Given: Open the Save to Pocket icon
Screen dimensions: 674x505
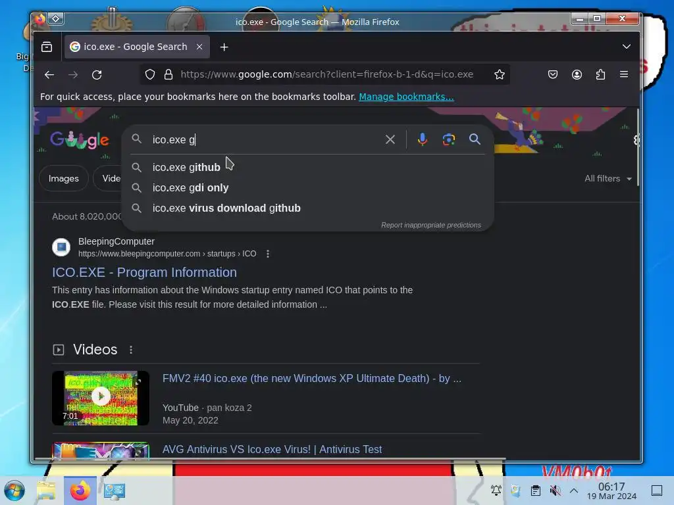Looking at the screenshot, I should [553, 75].
